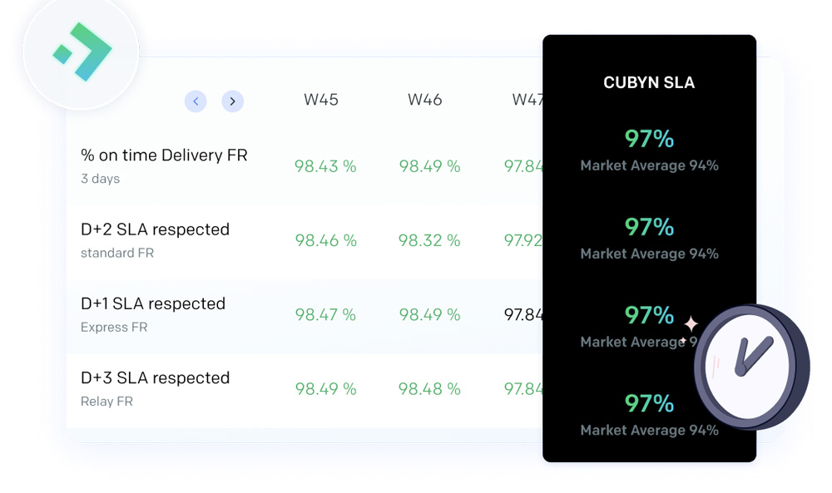Select the W46 column header
Viewport: 832px width, 493px height.
coord(424,100)
